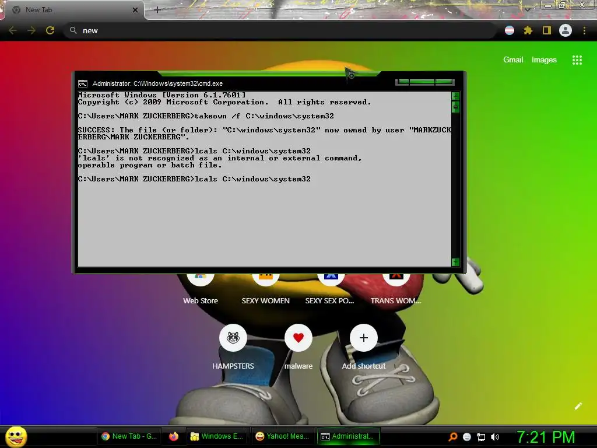Click the cmd scrollbar down arrow
Screen dimensions: 597x448
click(455, 262)
